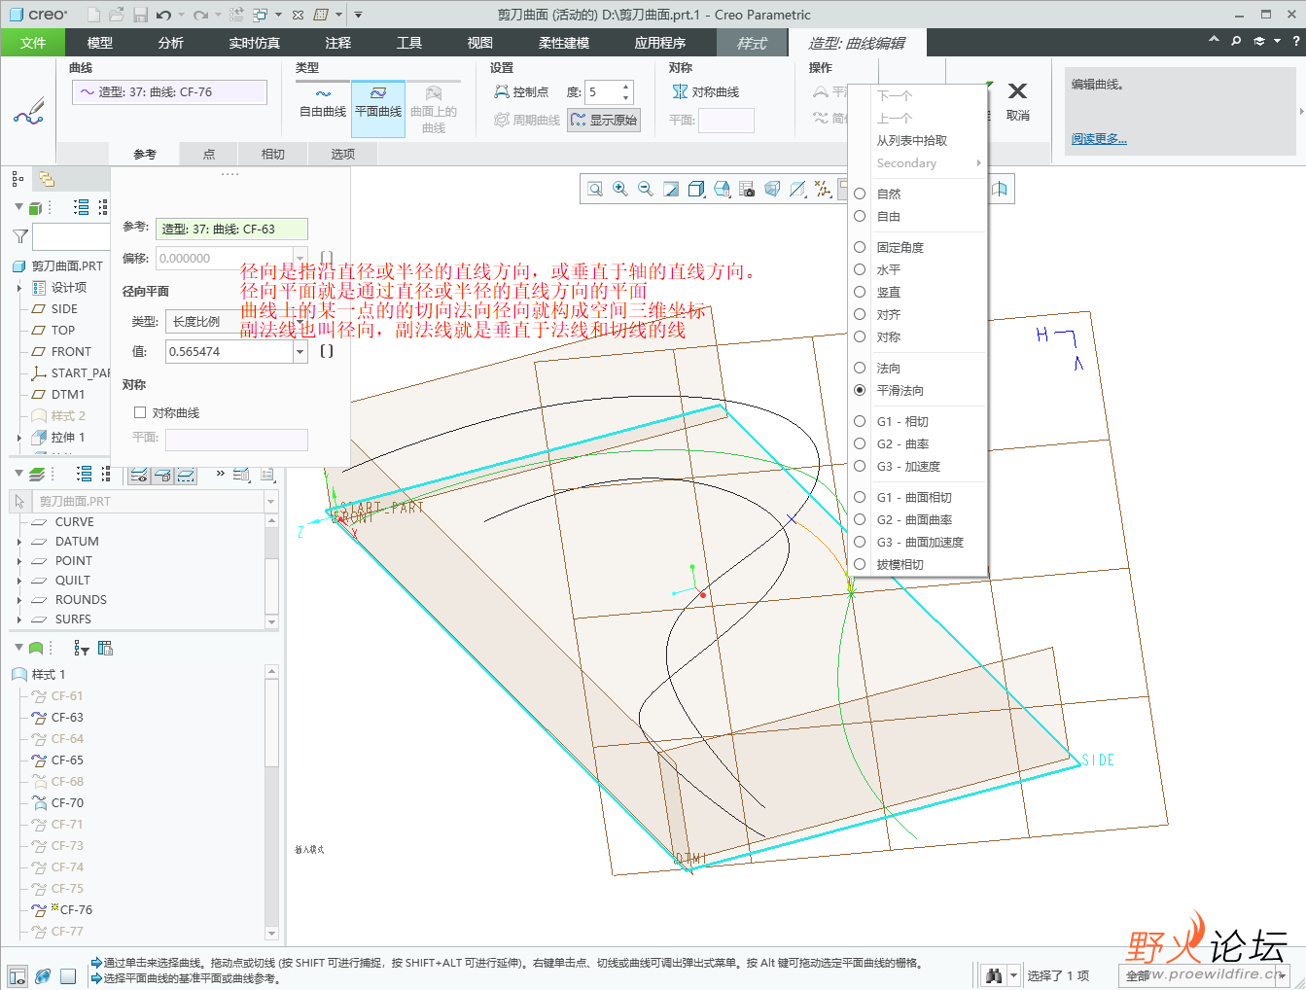
Task: Click the Repaint icon in graphics toolbar
Action: tap(671, 189)
